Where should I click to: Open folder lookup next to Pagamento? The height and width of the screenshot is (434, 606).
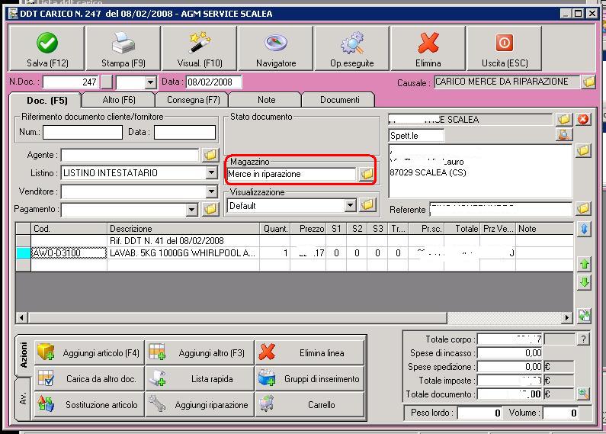pyautogui.click(x=210, y=209)
